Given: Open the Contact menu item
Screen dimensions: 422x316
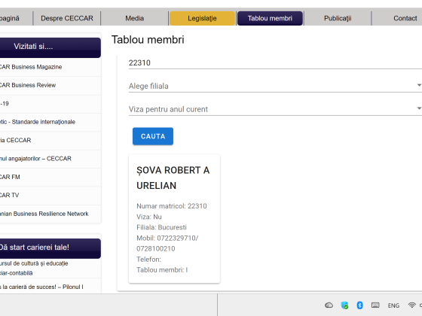Looking at the screenshot, I should (x=405, y=18).
